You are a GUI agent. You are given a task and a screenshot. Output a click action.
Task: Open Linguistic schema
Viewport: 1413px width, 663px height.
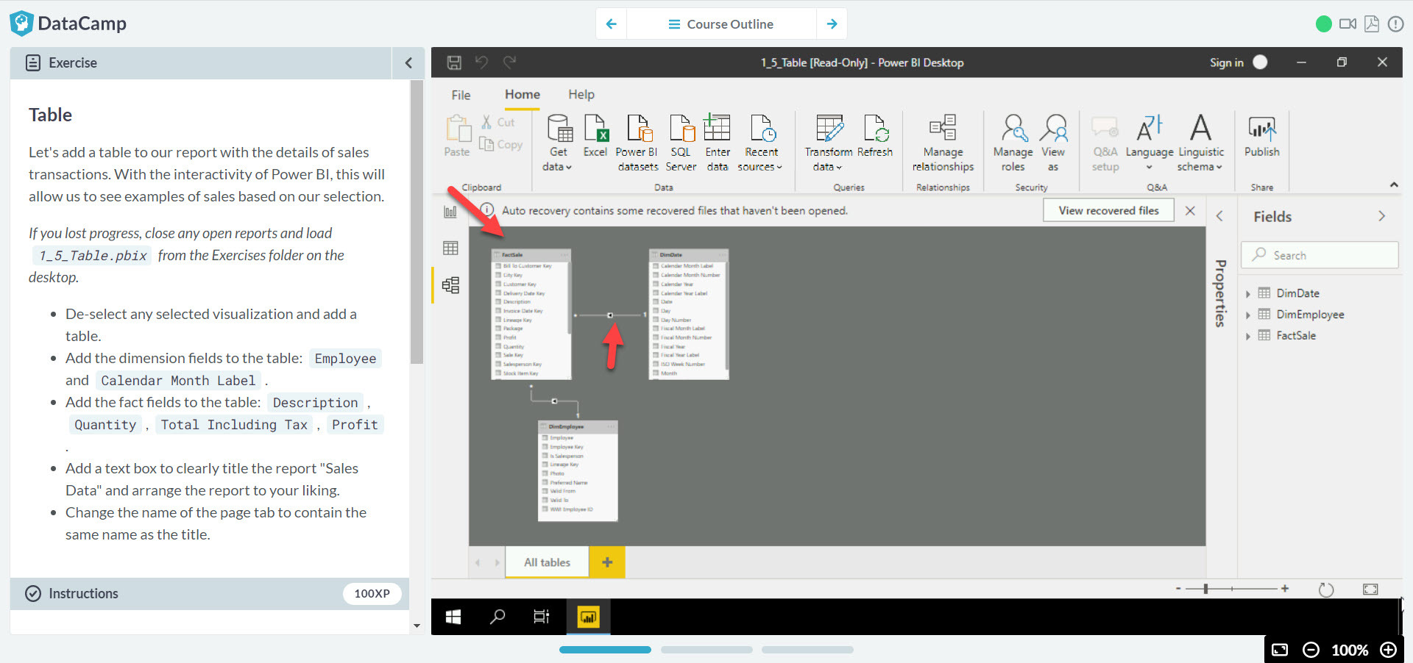1200,143
